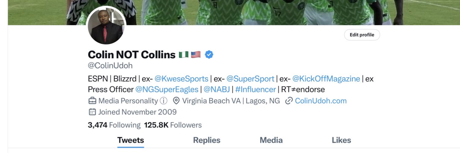
Task: Click the info icon beside Media Personality
Action: (x=164, y=101)
